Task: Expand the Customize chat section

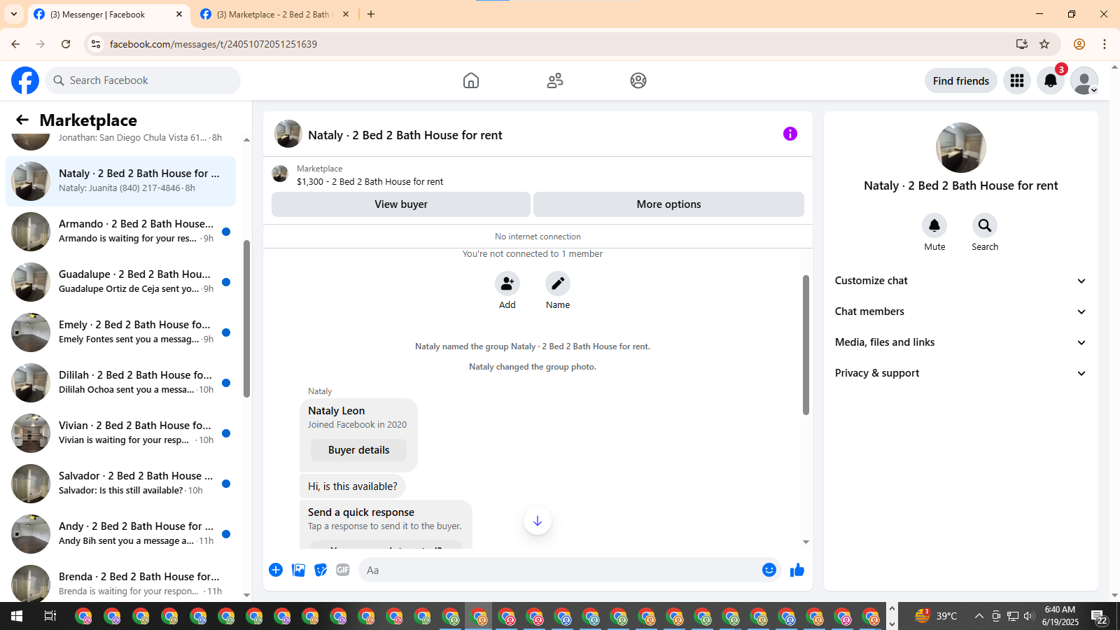Action: pos(961,281)
